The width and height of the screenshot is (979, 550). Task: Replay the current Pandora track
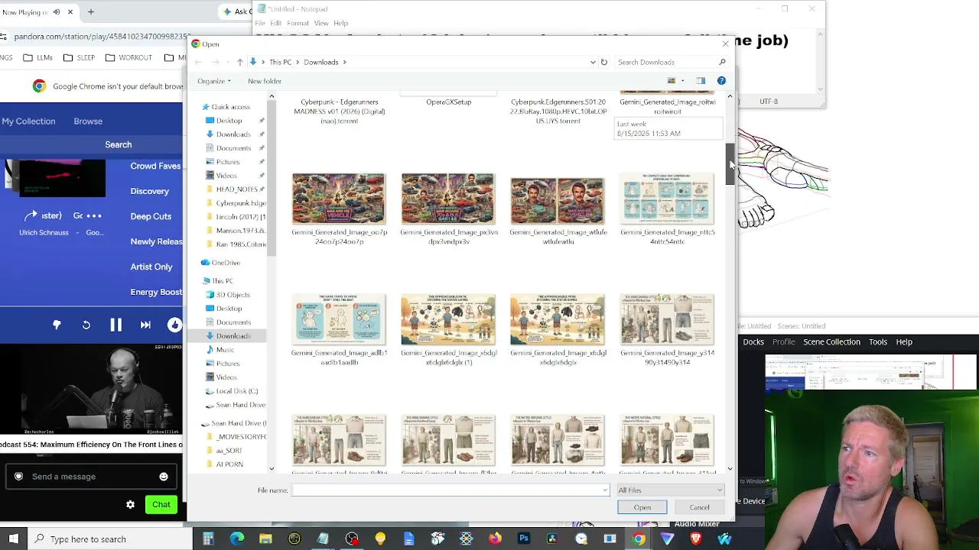pos(86,325)
